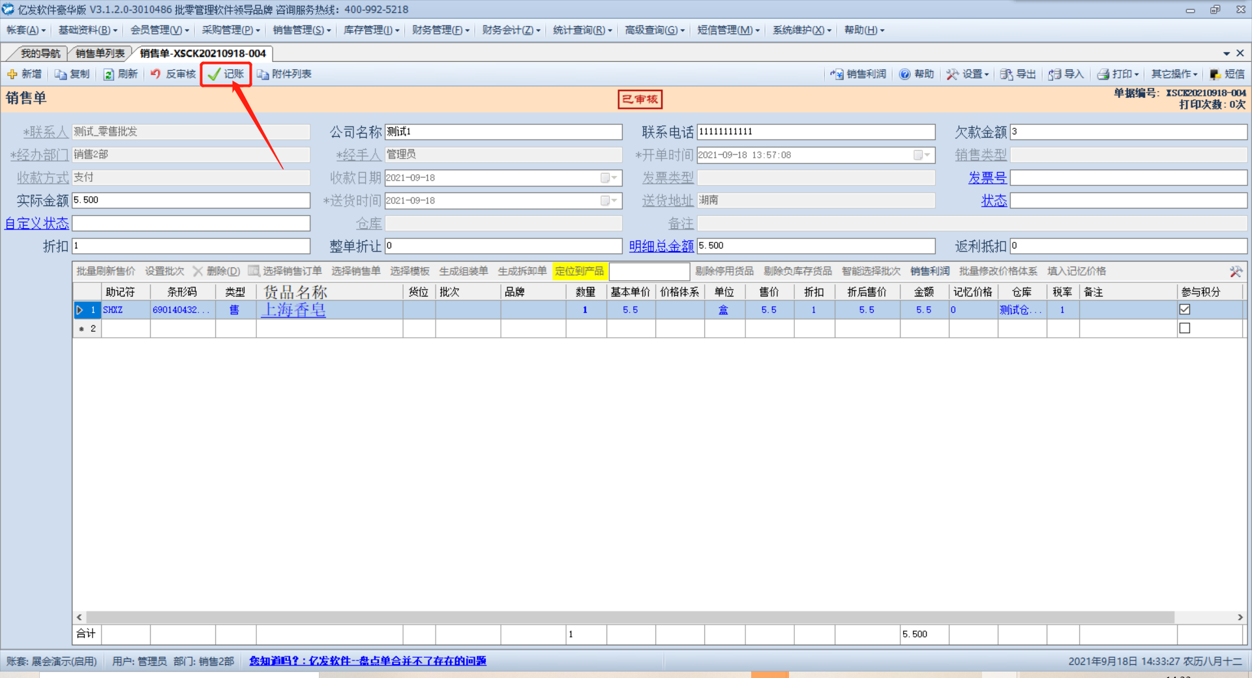
Task: Click the 发票号 link
Action: [x=987, y=178]
